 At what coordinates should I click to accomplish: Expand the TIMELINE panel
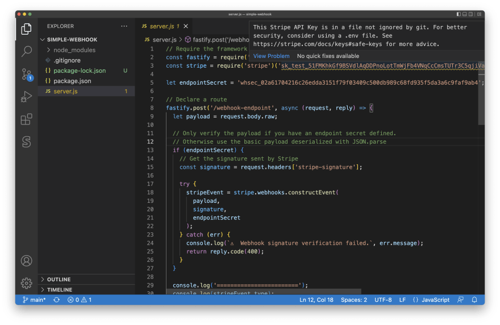click(x=86, y=290)
